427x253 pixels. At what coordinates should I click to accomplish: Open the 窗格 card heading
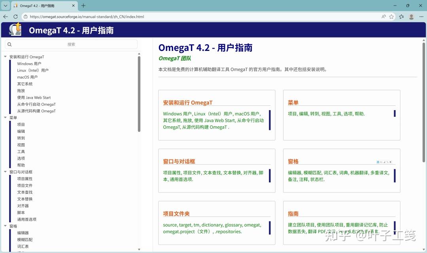coord(293,161)
